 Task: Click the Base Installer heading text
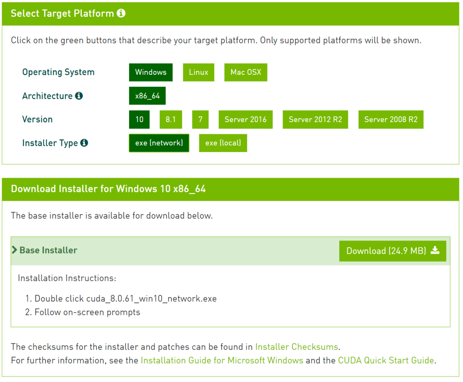(x=48, y=250)
